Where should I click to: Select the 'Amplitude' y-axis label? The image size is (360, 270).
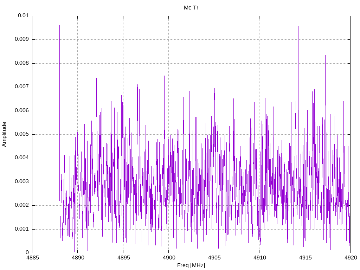(4, 134)
